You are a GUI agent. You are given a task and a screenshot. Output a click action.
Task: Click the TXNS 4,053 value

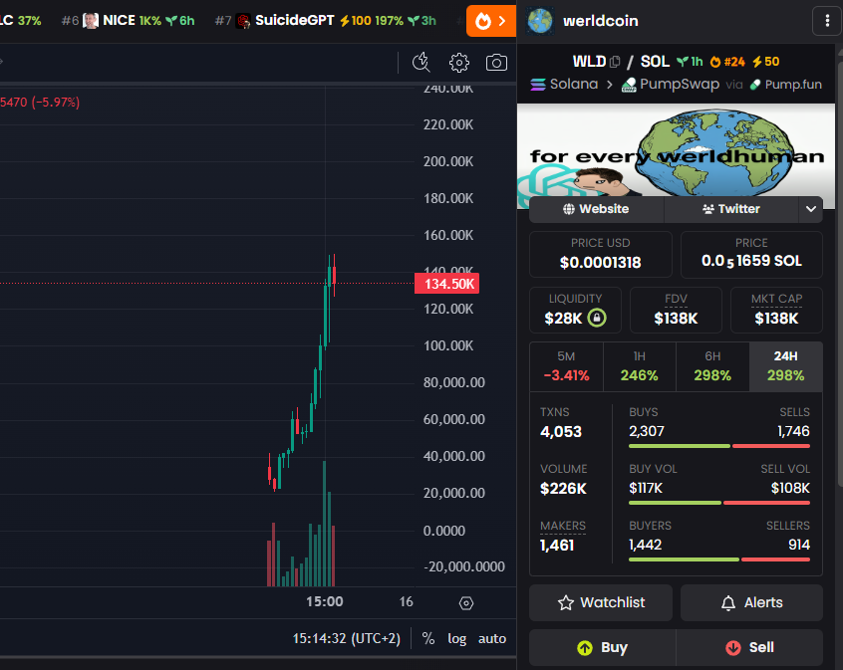point(561,432)
